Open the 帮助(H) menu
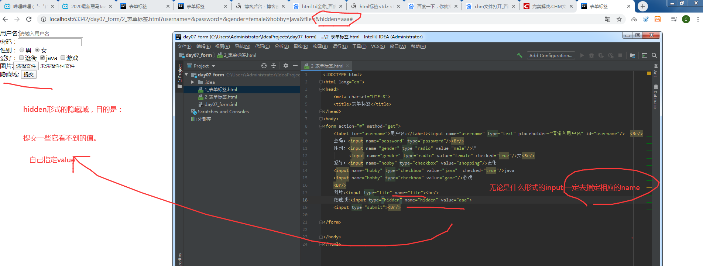703x266 pixels. (418, 46)
